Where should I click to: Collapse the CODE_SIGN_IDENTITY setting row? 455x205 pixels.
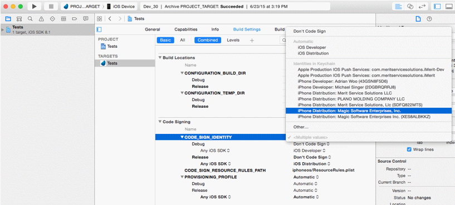[x=182, y=137]
